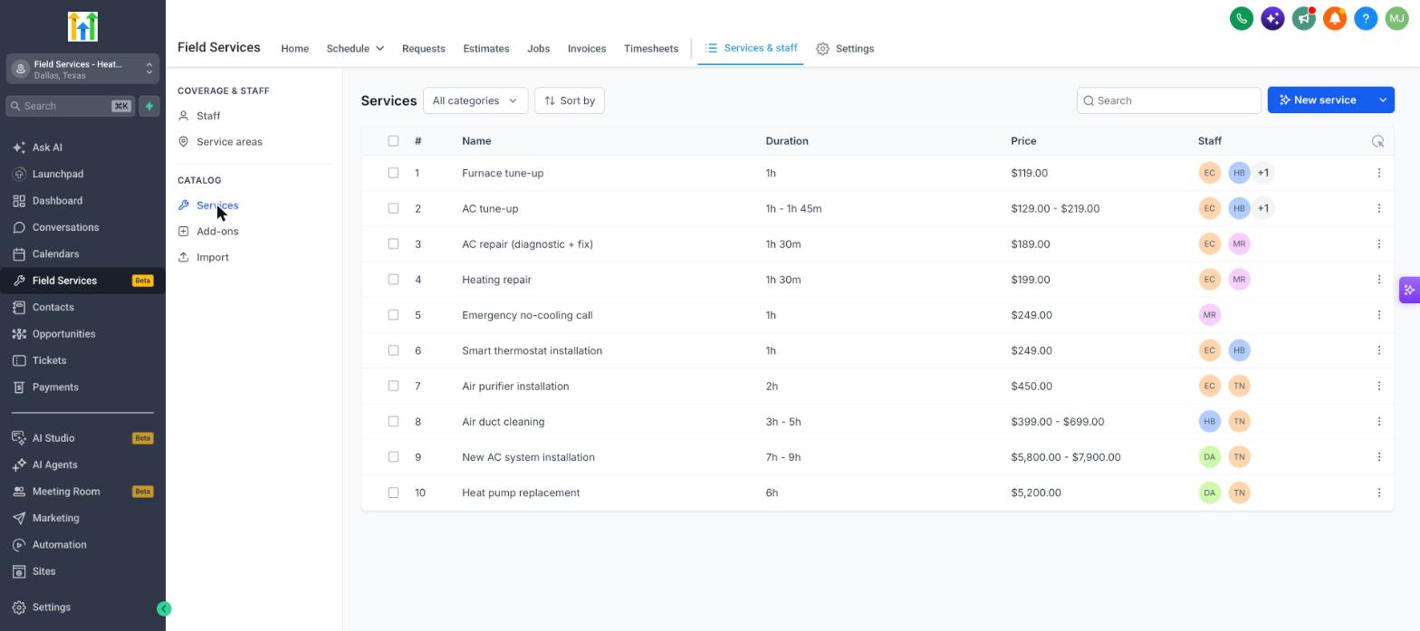
Task: Open row menu for Air duct cleaning
Action: (1378, 422)
